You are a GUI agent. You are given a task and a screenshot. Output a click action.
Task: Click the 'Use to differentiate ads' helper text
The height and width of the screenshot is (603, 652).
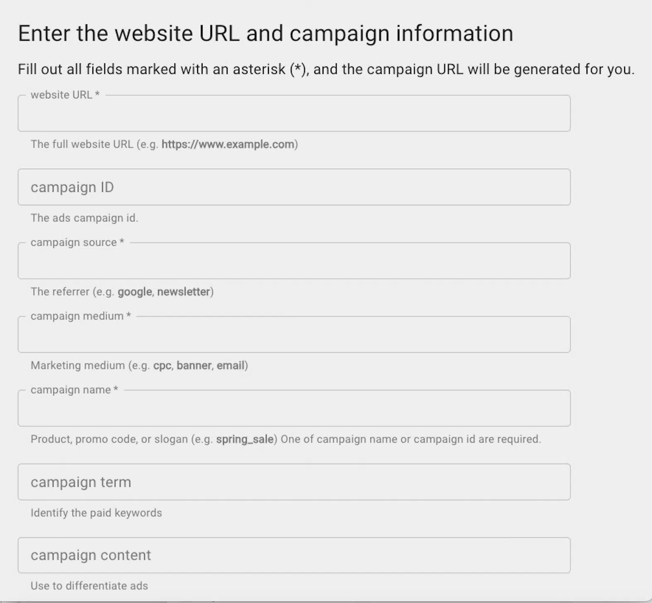coord(89,586)
